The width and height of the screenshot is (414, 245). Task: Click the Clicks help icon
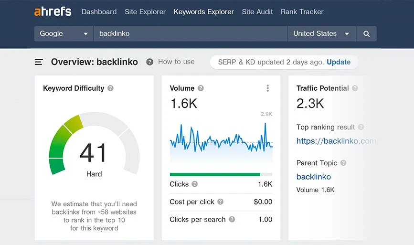[195, 184]
